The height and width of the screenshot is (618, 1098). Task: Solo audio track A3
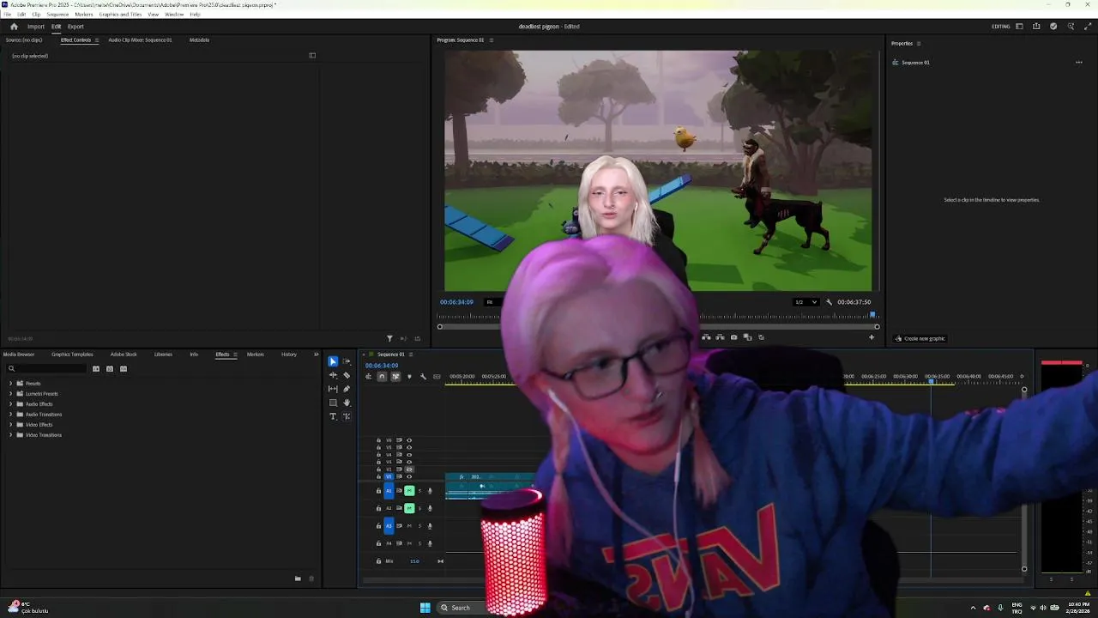[419, 526]
